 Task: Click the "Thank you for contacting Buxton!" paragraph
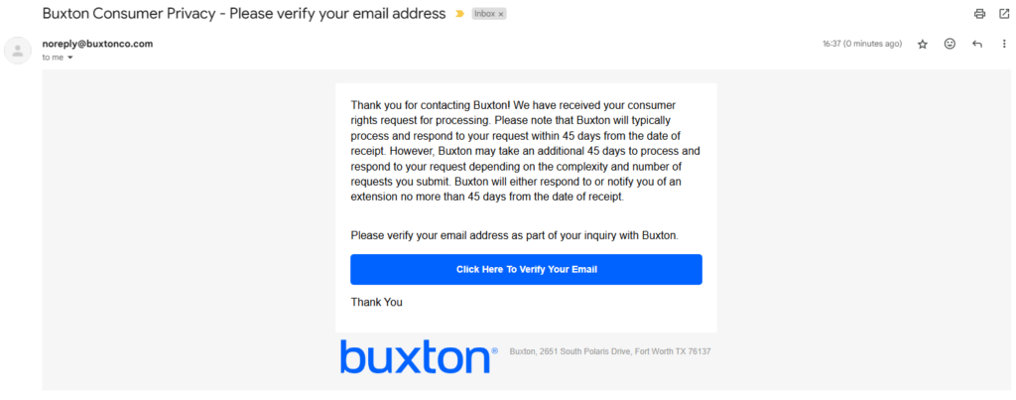click(526, 150)
